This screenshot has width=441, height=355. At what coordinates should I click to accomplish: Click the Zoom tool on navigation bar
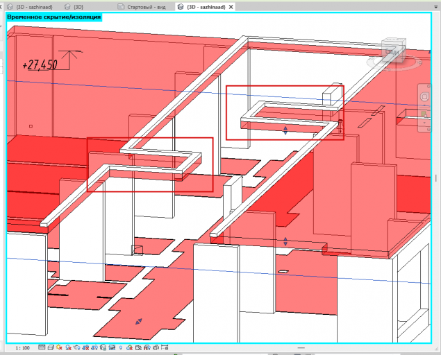point(424,114)
